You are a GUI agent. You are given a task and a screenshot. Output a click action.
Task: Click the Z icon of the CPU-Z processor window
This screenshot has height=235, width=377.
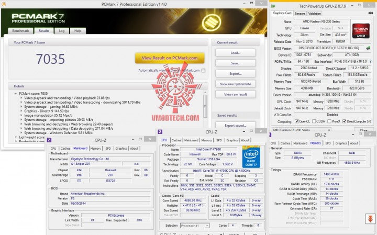(x=160, y=132)
